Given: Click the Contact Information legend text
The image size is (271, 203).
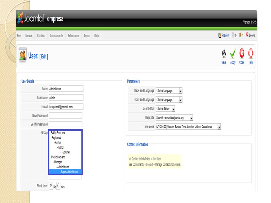Looking at the screenshot, I should click(137, 144).
